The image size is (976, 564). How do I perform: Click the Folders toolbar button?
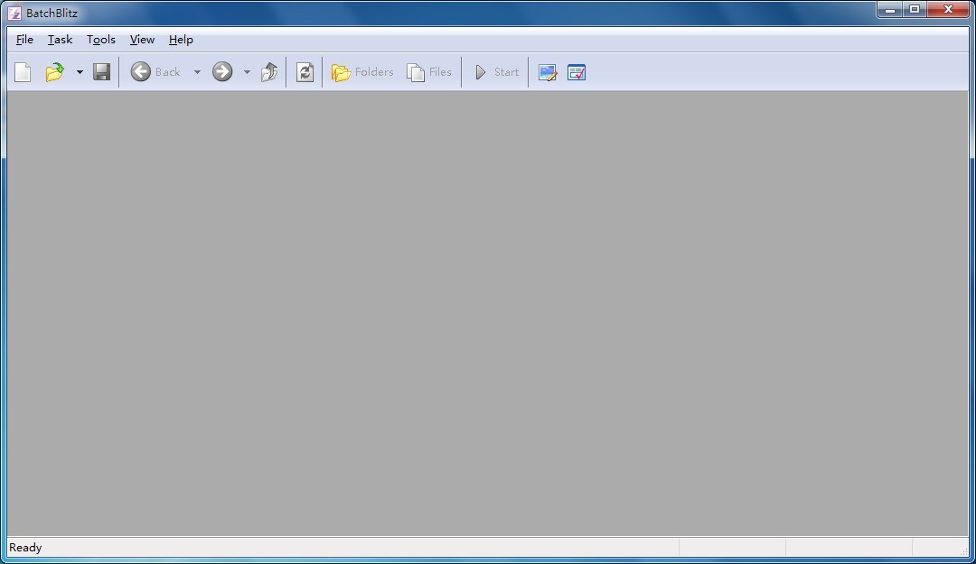(x=362, y=72)
